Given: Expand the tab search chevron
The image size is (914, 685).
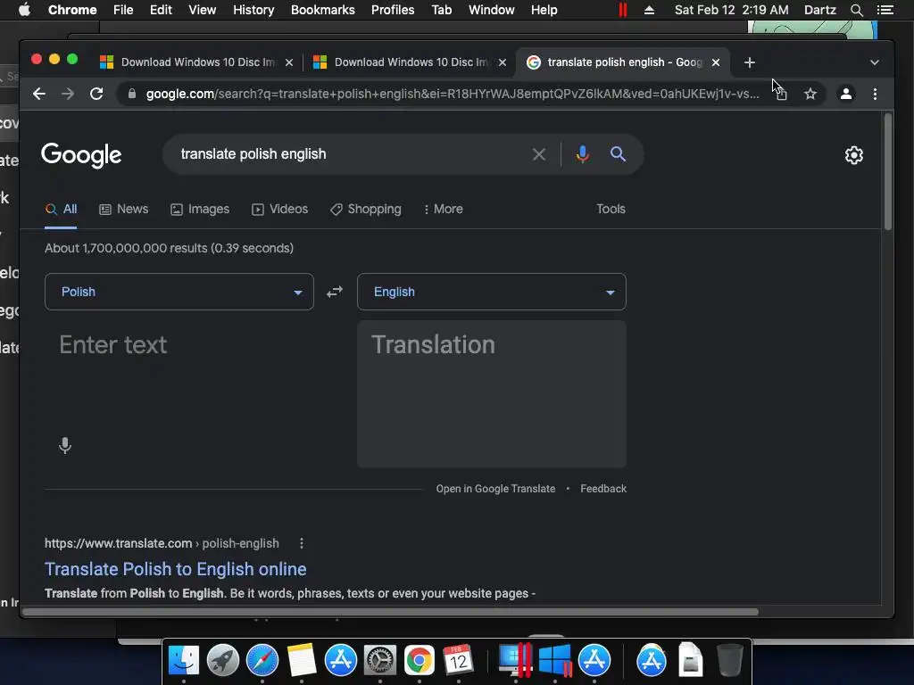Looking at the screenshot, I should click(x=875, y=62).
